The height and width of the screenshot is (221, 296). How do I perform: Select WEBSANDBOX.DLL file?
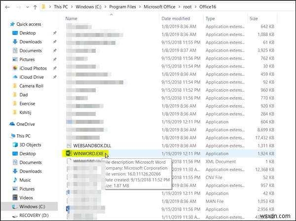[92, 146]
